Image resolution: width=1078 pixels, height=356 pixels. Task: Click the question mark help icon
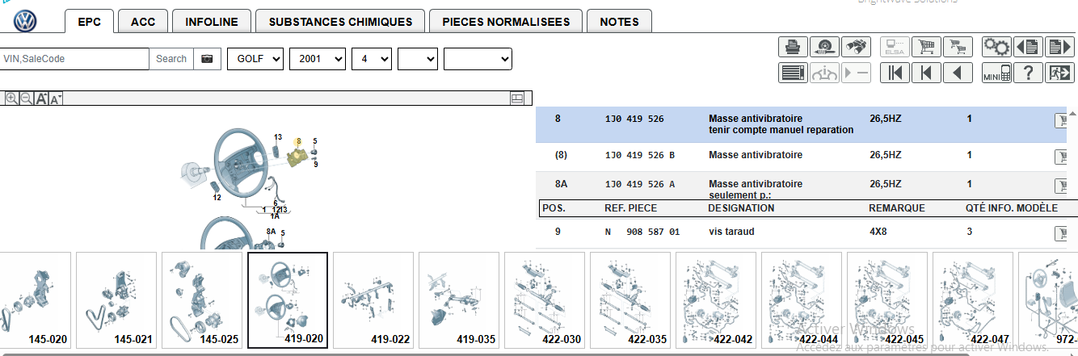point(1028,73)
